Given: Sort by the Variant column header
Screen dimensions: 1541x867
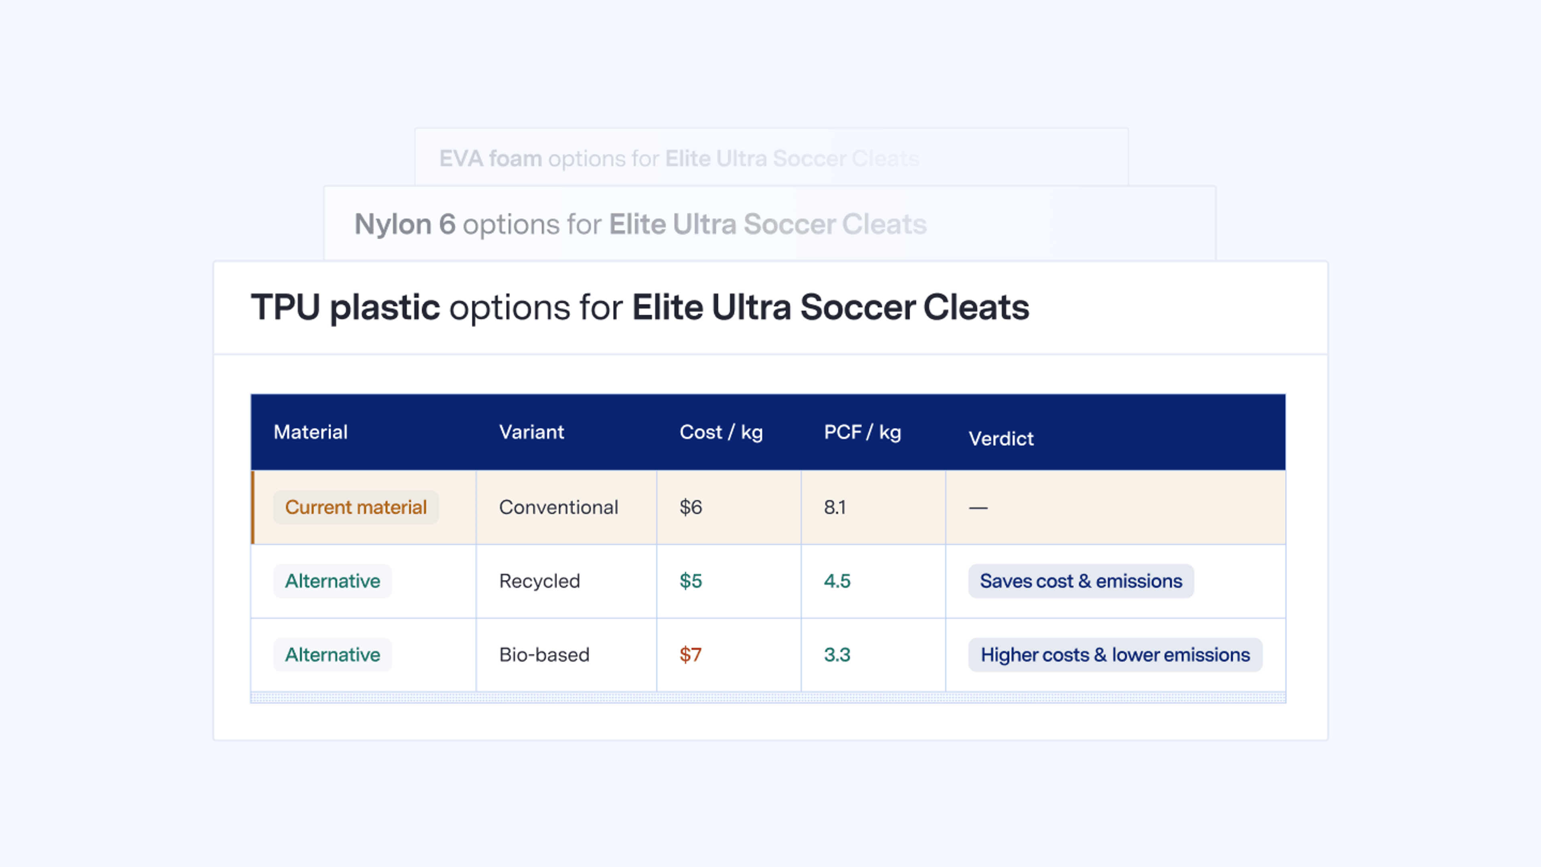Looking at the screenshot, I should 531,432.
